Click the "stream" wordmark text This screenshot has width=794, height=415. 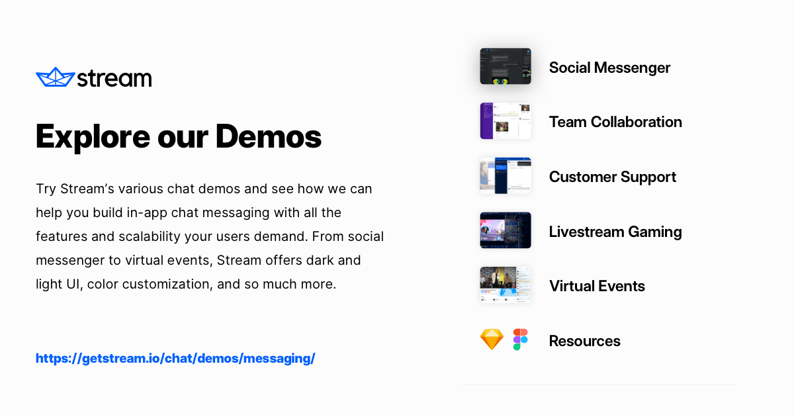tap(114, 78)
